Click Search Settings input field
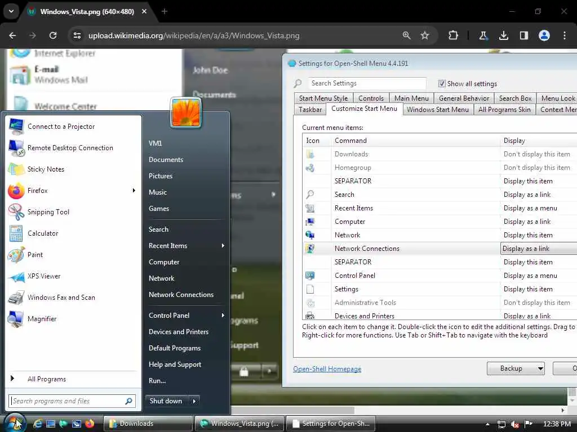The height and width of the screenshot is (432, 577). coord(367,83)
